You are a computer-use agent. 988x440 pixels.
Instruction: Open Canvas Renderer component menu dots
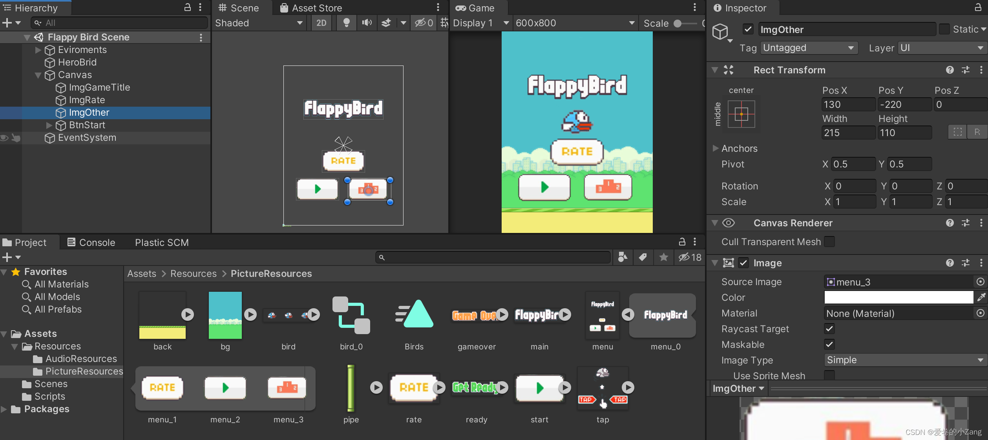(981, 223)
